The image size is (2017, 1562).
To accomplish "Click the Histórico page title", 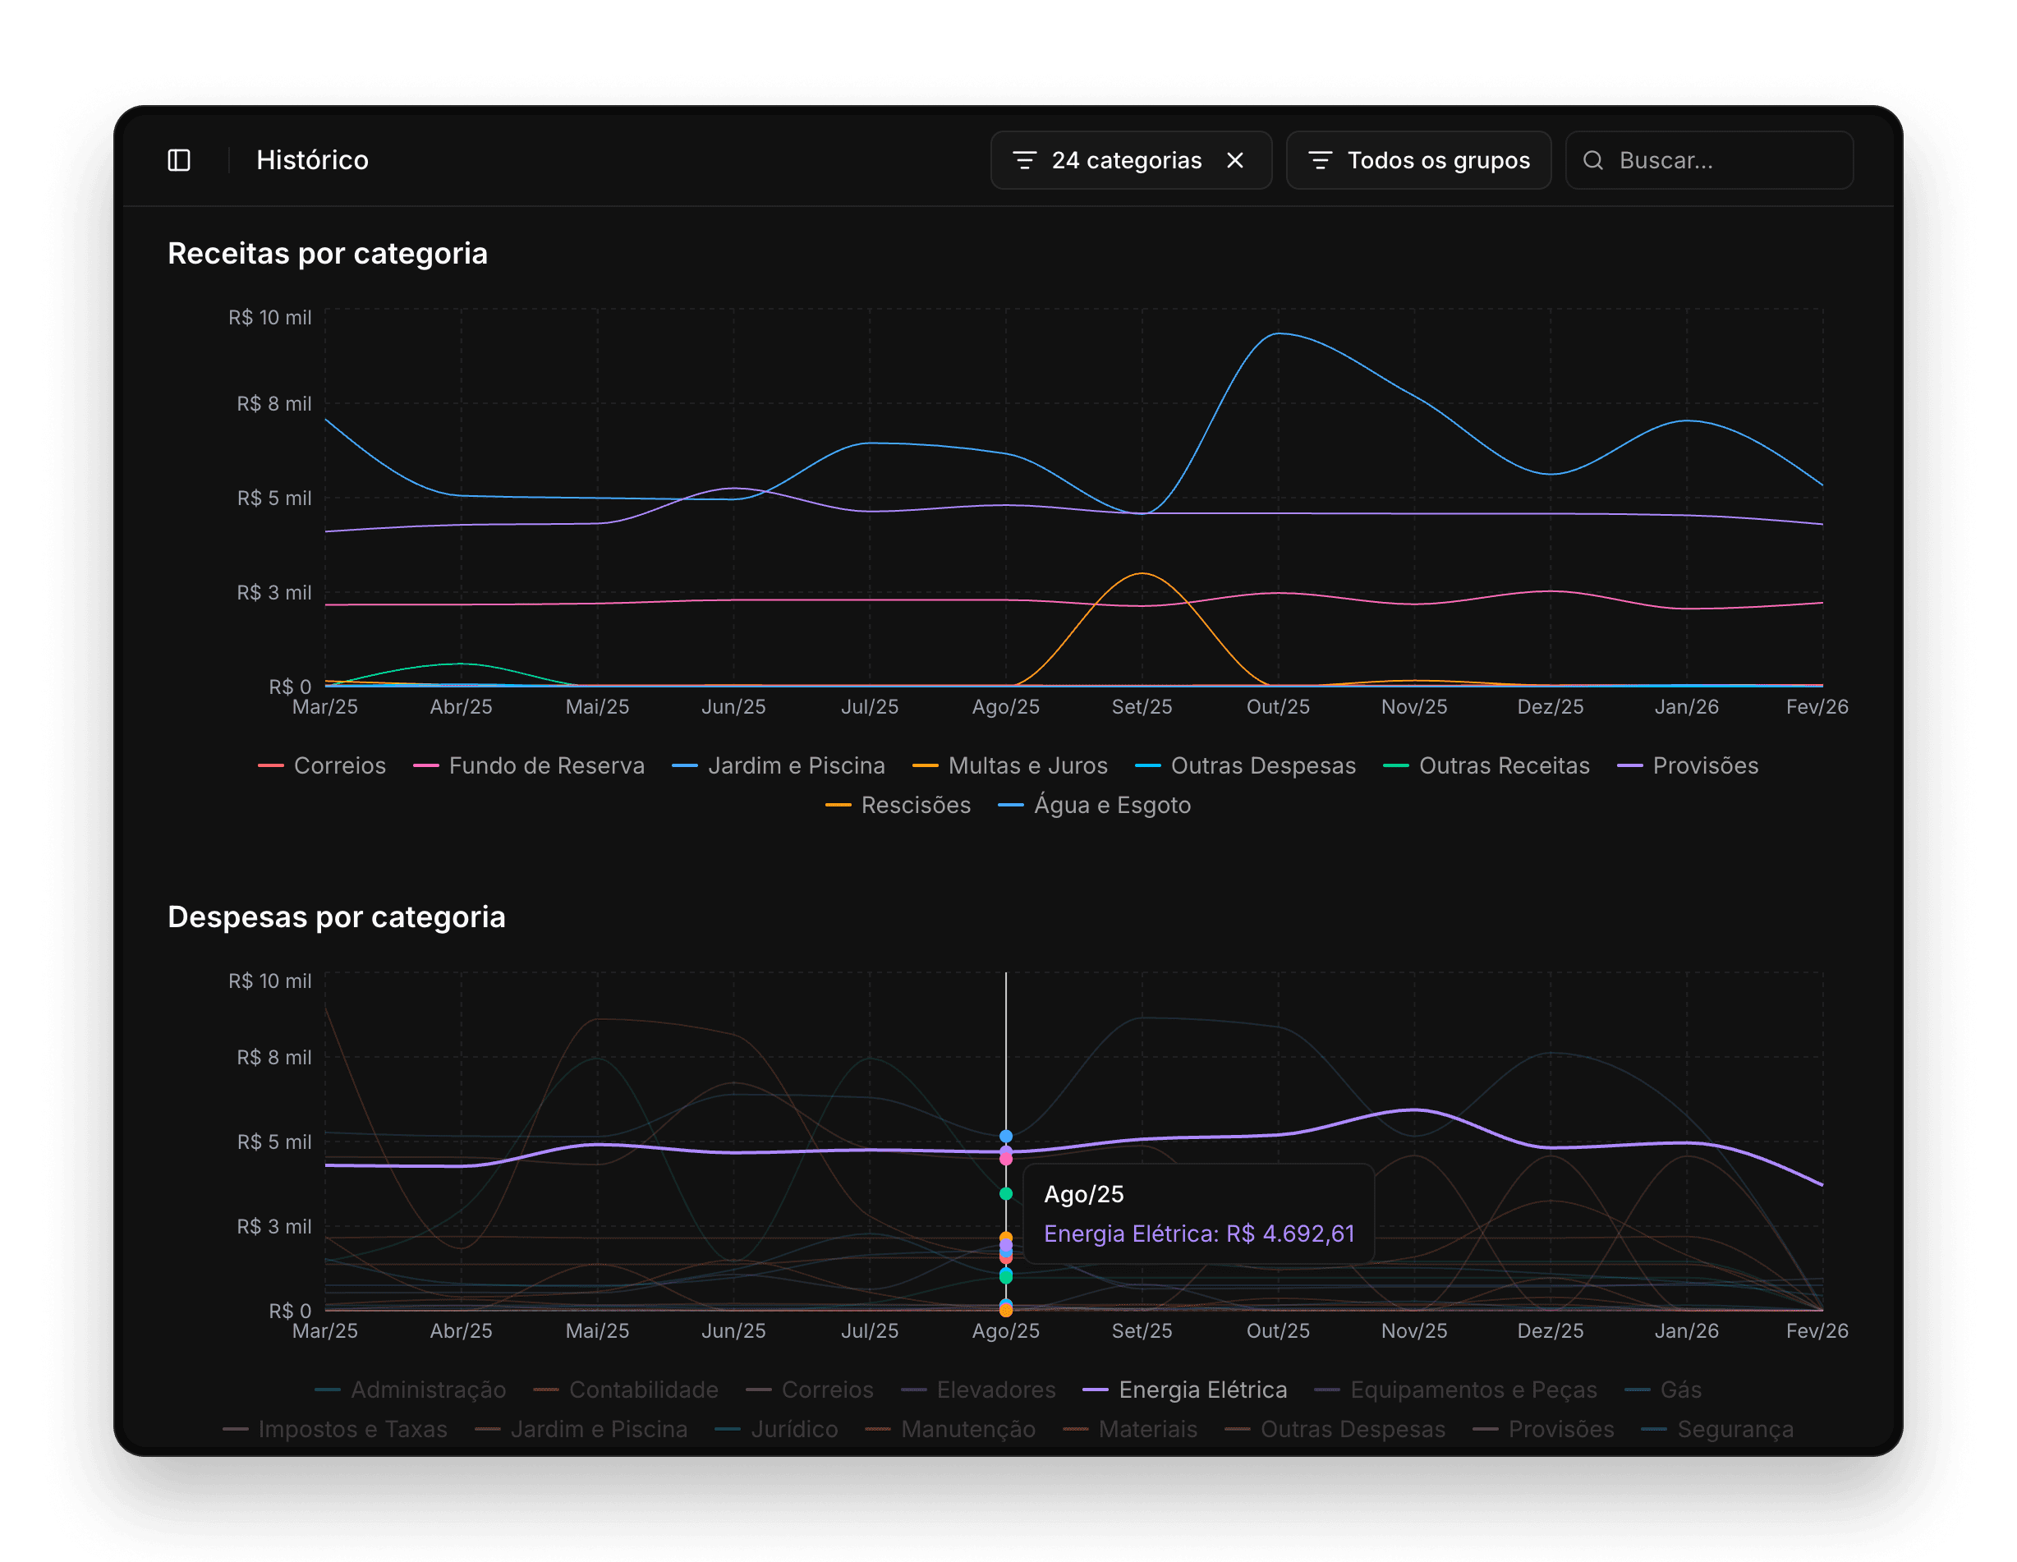I will [x=312, y=161].
